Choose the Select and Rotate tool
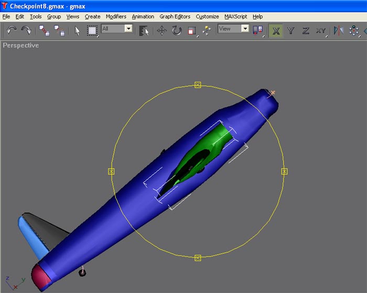 tap(177, 30)
